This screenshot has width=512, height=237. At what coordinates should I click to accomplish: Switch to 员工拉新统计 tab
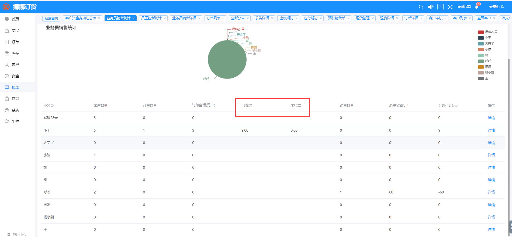pyautogui.click(x=151, y=18)
